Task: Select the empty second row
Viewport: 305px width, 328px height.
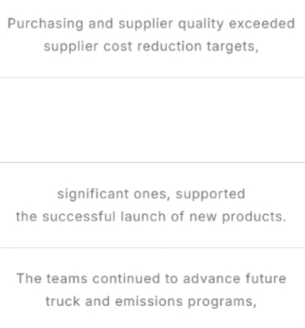Action: 152,120
